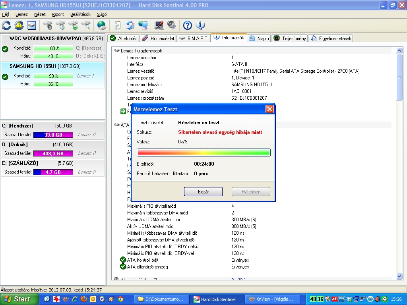
Task: Click the red 'Sikertelen olvasó egység hibája miatt' status
Action: [x=220, y=132]
